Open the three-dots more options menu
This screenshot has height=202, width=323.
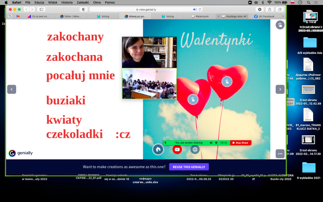coord(280,153)
